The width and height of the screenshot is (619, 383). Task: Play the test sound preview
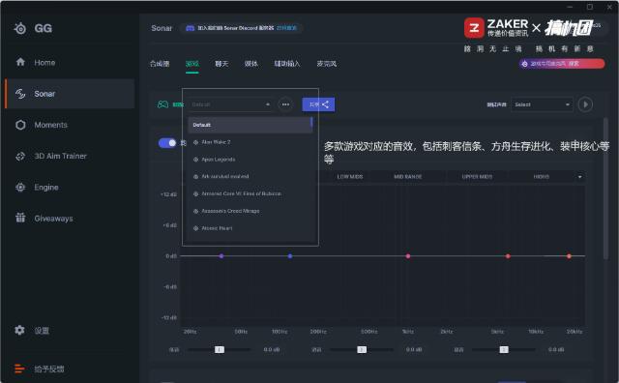(x=585, y=104)
